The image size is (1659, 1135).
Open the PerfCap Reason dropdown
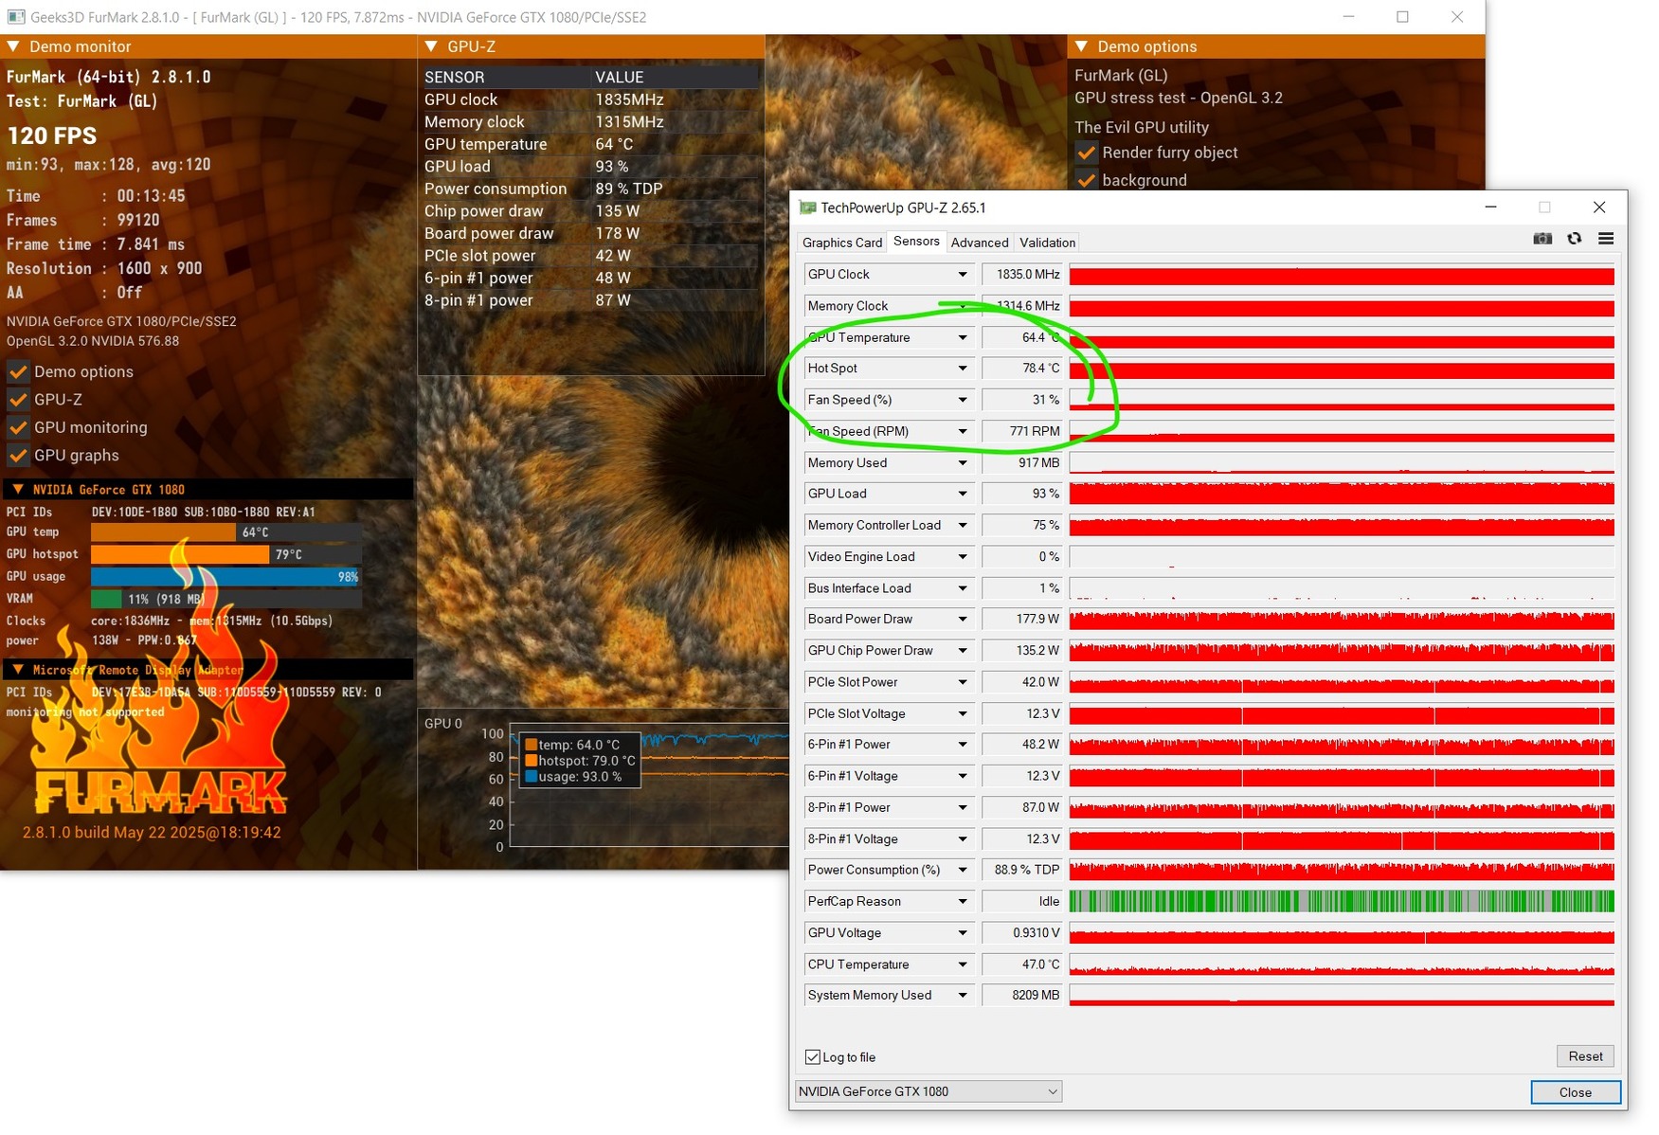click(x=963, y=902)
